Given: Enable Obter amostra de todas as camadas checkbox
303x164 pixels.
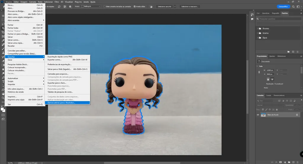Looking at the screenshot, I should tap(104, 7).
